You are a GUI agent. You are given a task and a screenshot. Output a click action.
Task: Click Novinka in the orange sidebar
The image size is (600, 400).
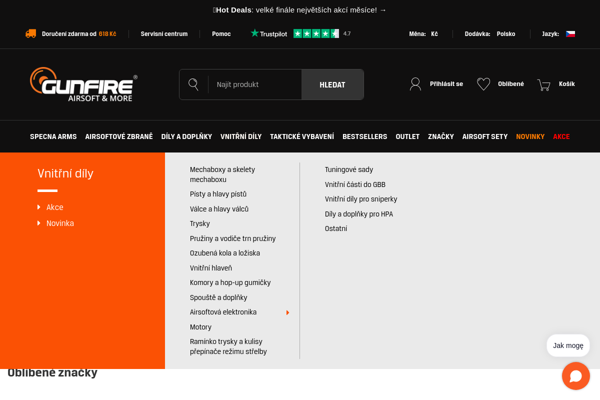[60, 223]
